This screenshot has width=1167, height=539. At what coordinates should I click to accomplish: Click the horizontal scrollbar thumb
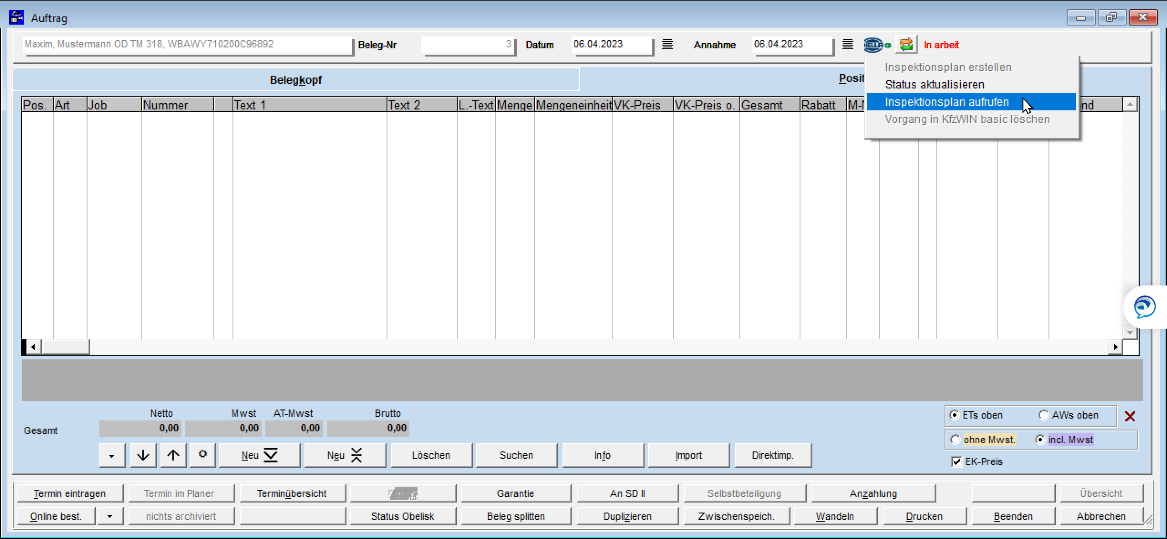pyautogui.click(x=65, y=347)
